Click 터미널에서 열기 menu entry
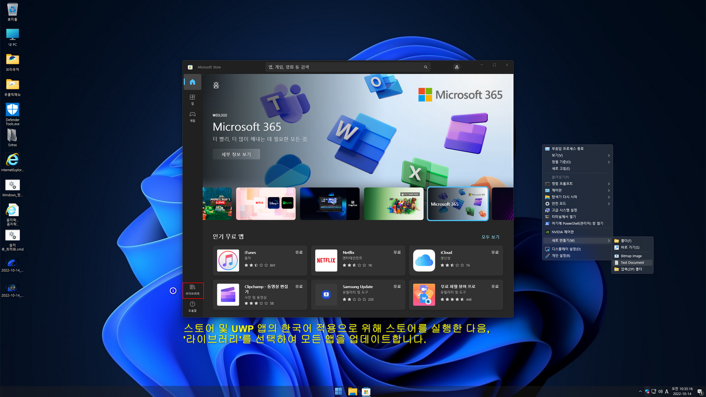Viewport: 706px width, 397px height. (577, 217)
